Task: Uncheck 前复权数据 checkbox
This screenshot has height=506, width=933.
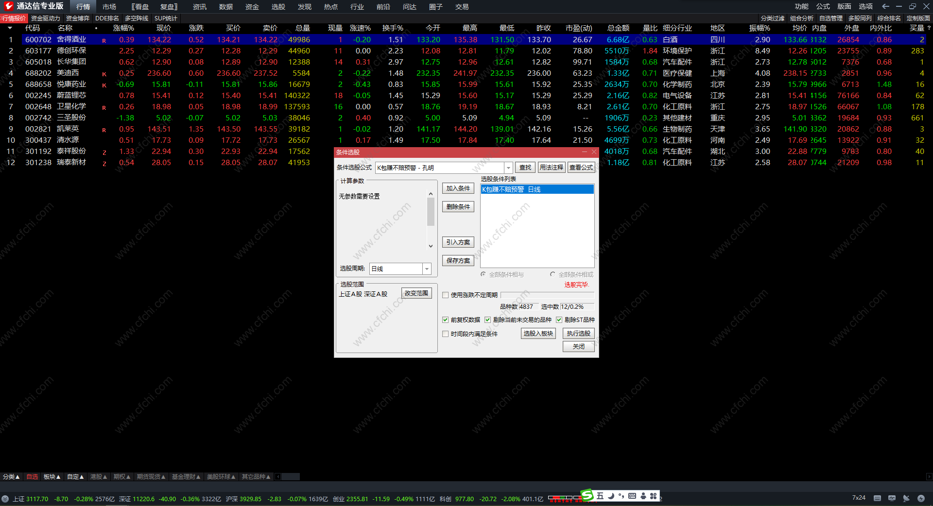Action: click(x=445, y=320)
